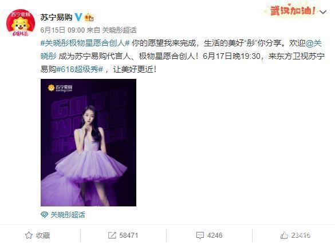Expand the post options chevron

click(323, 12)
